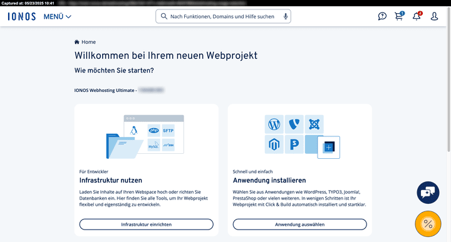451x242 pixels.
Task: Open the orange percent offers button
Action: (x=428, y=224)
